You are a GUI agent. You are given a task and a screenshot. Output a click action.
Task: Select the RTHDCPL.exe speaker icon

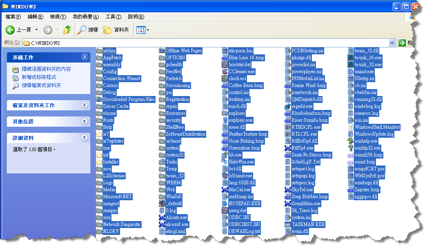pos(288,127)
